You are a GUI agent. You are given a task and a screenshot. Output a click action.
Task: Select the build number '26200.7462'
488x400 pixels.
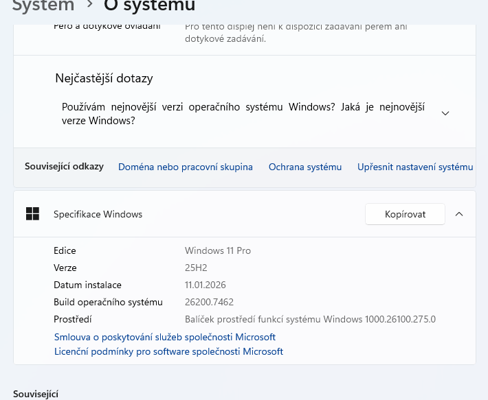(209, 302)
